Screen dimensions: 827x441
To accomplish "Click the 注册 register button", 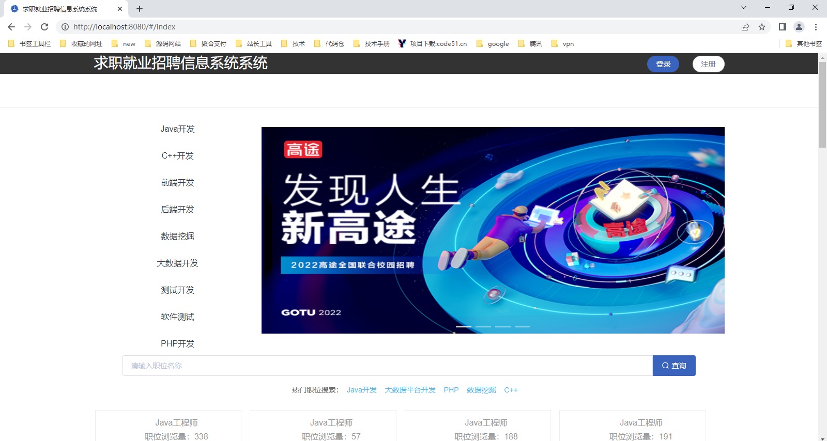I will [x=708, y=64].
